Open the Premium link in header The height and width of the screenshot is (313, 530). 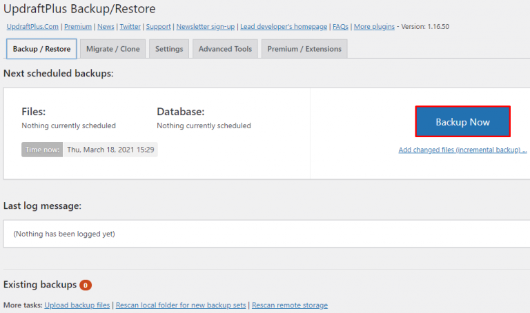click(78, 27)
